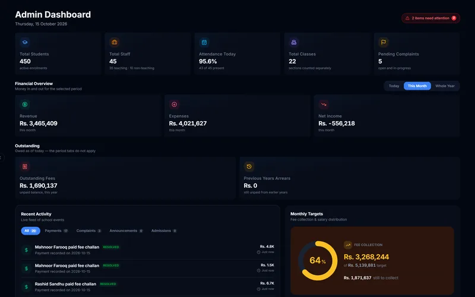Click the Previous Years Arrears history icon

(249, 167)
